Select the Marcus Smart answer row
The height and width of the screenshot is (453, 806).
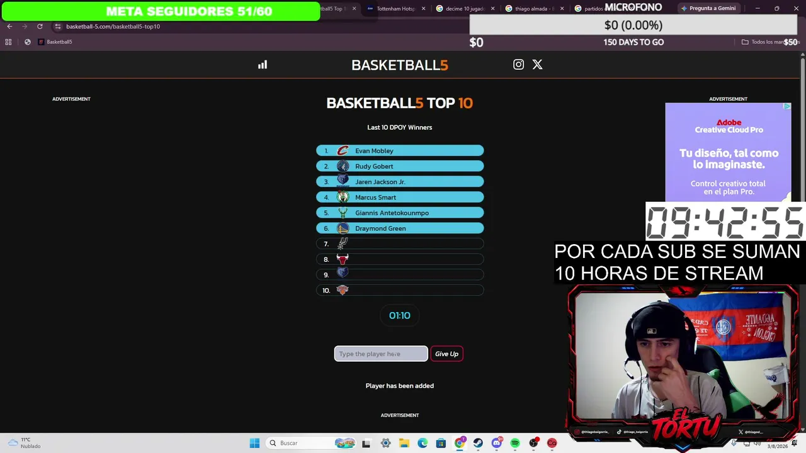click(400, 197)
